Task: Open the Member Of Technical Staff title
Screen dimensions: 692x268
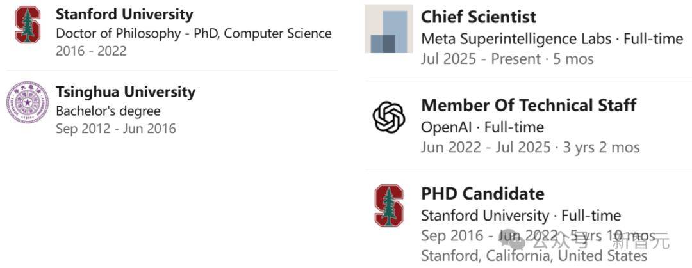Action: point(529,105)
